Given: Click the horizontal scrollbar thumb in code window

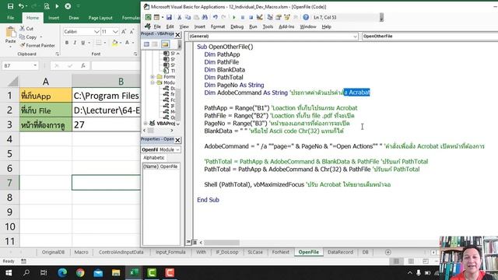Looking at the screenshot, I should click(222, 243).
